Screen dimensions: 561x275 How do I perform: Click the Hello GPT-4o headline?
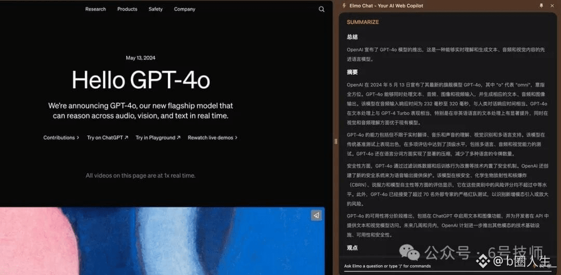141,80
